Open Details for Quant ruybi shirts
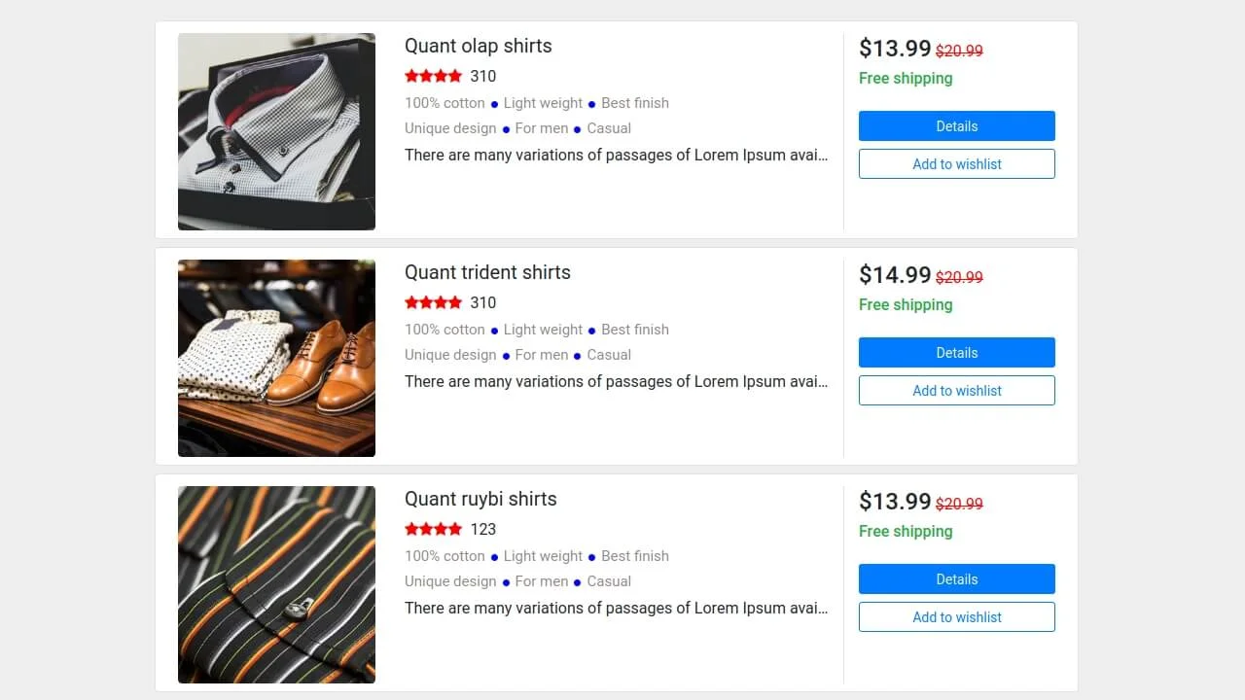The height and width of the screenshot is (700, 1245). [956, 578]
